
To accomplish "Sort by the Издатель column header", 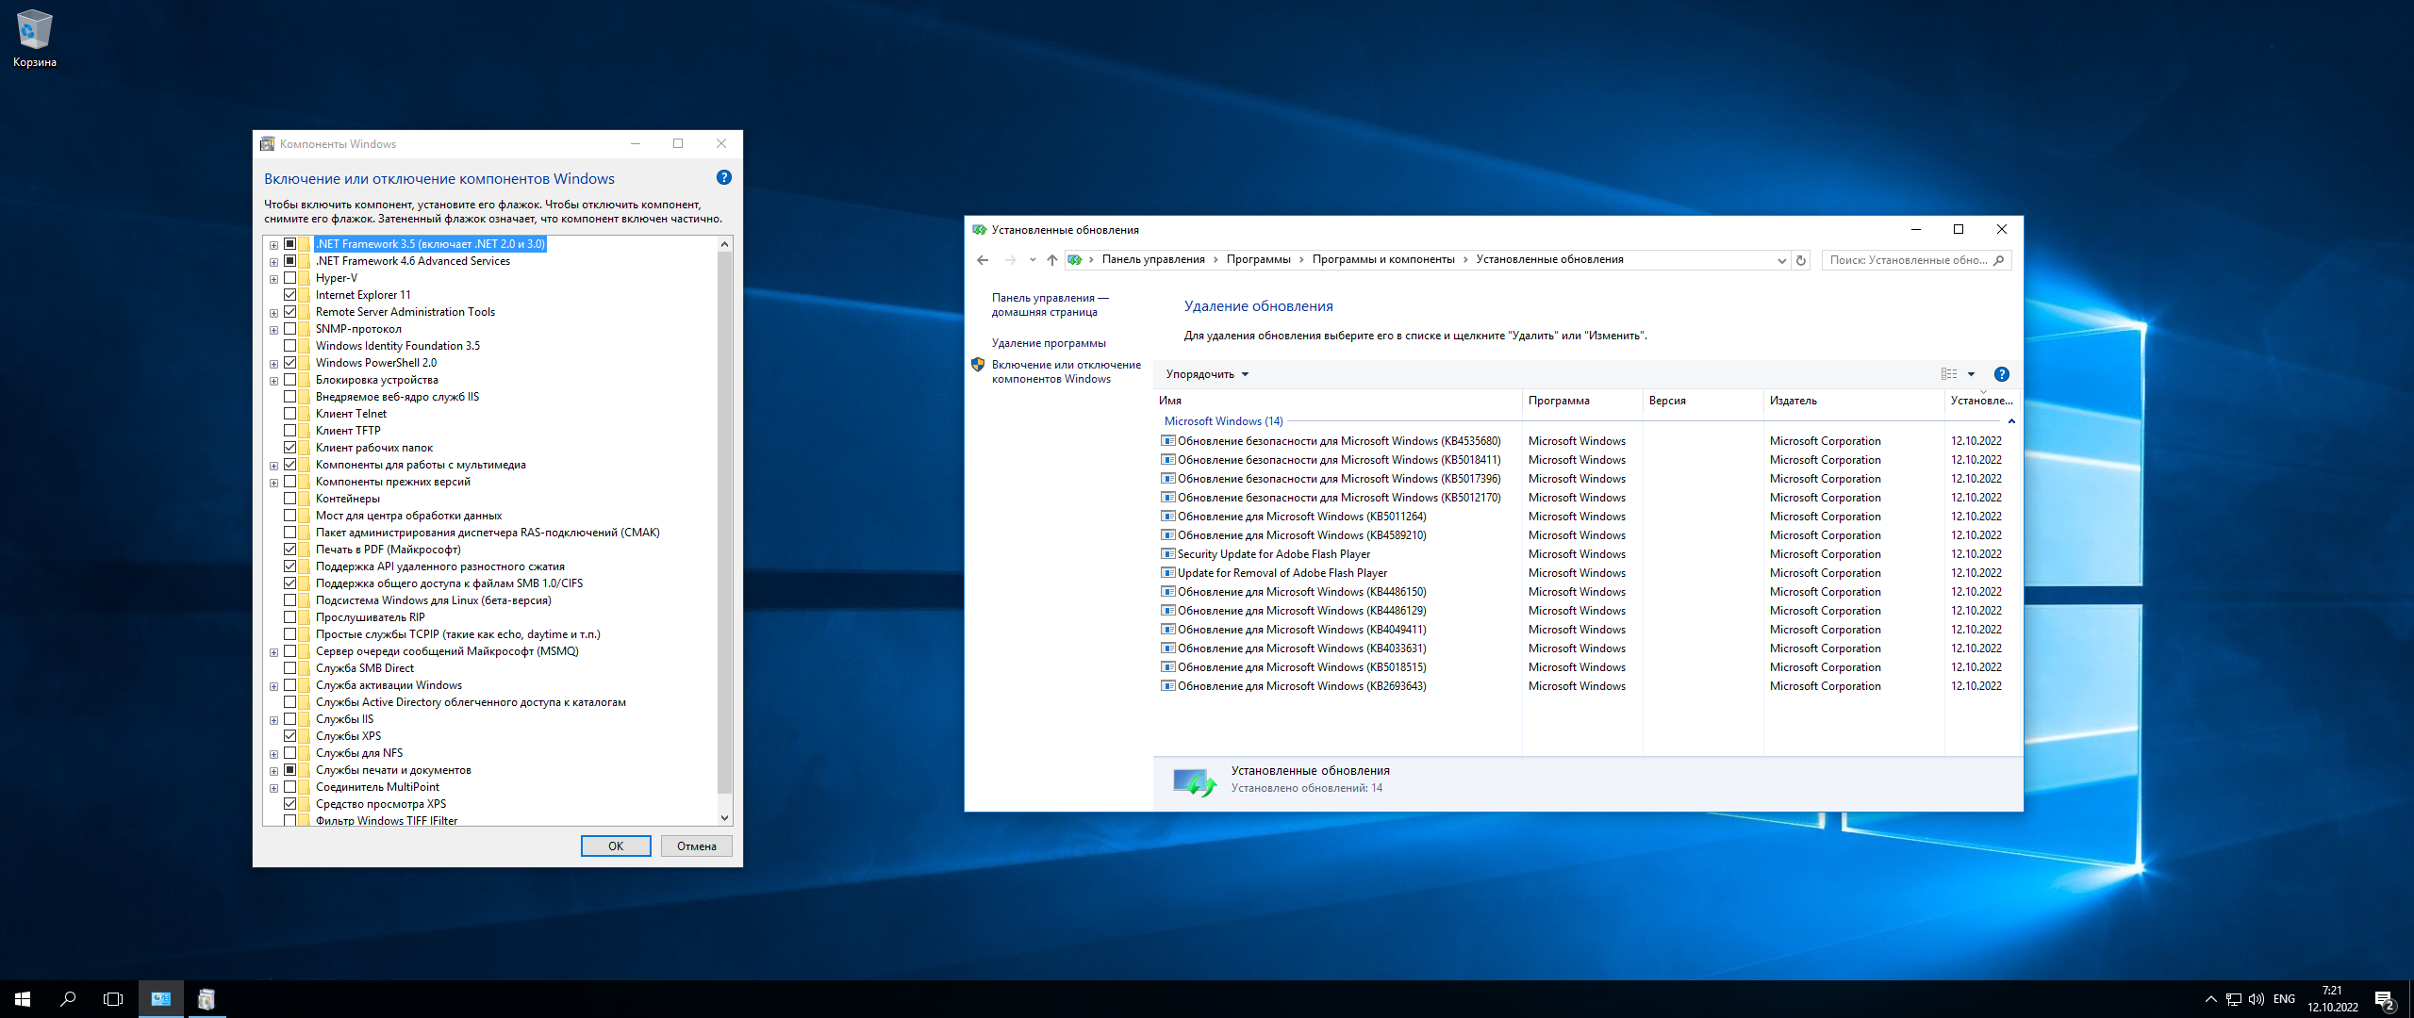I will point(1854,401).
